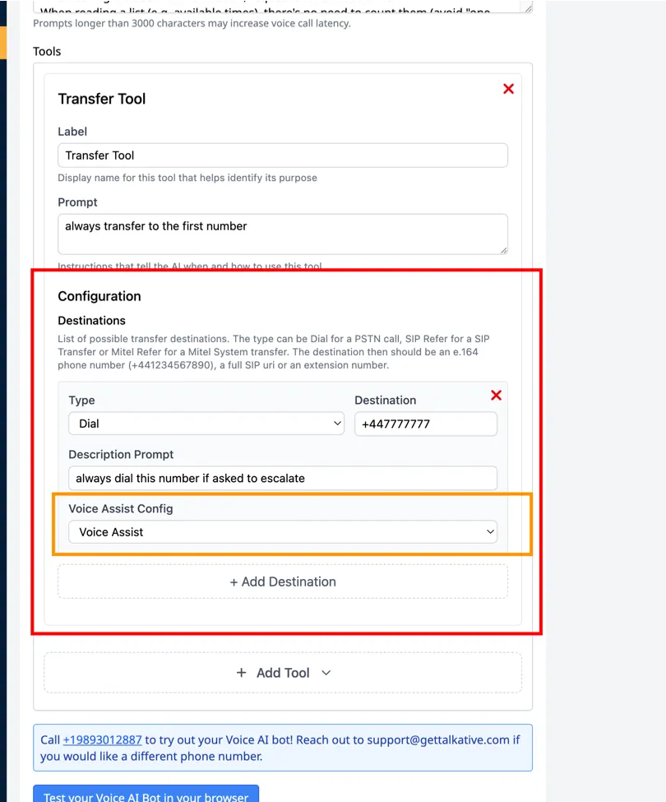Click the Voice Assist Config field label

(x=121, y=508)
